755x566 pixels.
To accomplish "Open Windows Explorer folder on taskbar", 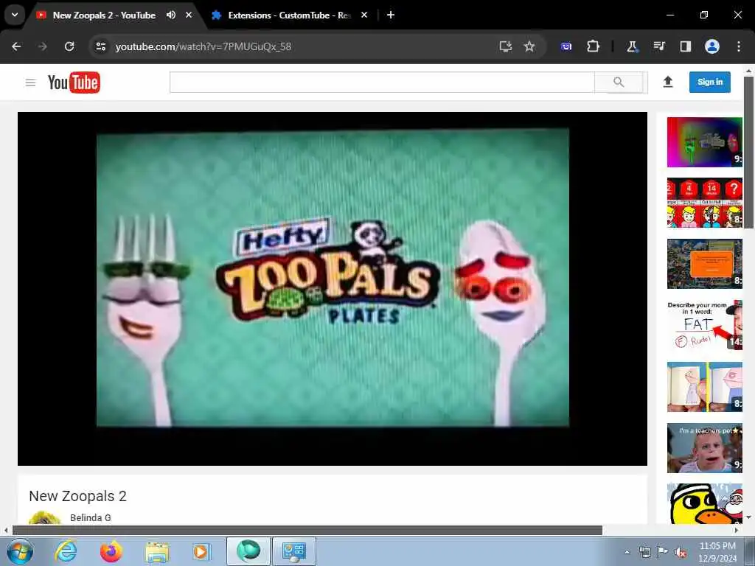I will pyautogui.click(x=157, y=552).
